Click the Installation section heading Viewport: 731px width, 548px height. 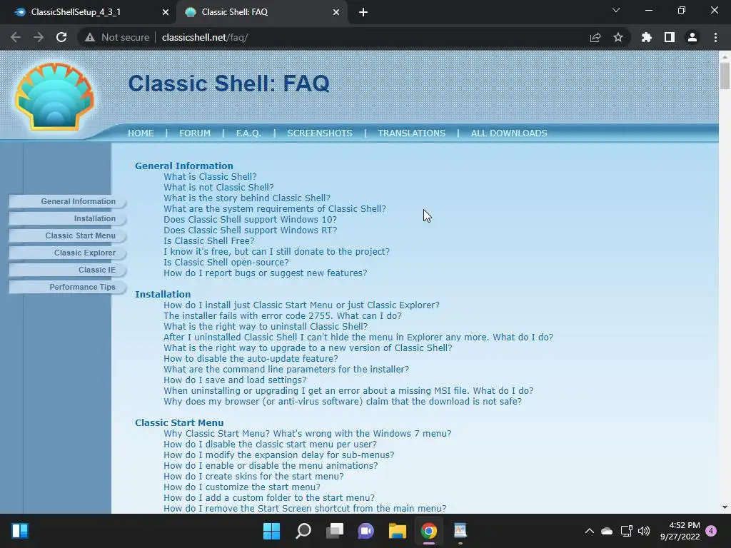point(163,295)
